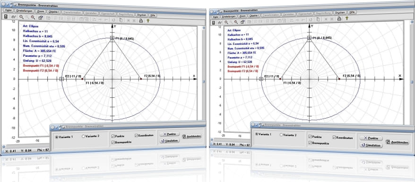Click clipboard copy icon in right window toolbar
The width and height of the screenshot is (415, 182).
(318, 19)
